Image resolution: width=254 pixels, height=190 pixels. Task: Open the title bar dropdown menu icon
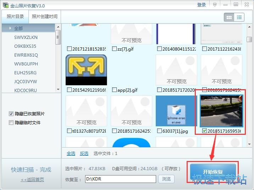(215, 4)
